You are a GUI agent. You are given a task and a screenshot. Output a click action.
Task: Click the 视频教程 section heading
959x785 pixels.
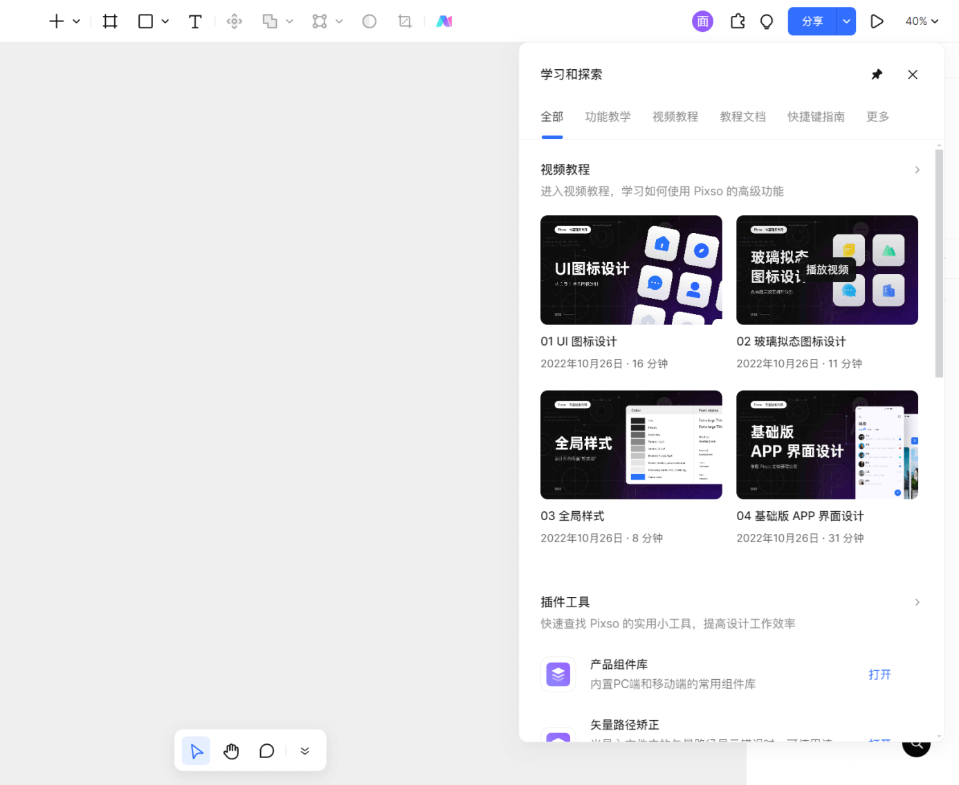[565, 170]
